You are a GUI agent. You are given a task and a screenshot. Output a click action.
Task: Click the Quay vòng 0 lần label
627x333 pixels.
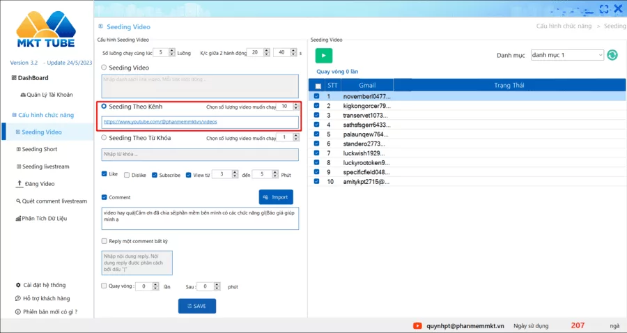point(337,72)
